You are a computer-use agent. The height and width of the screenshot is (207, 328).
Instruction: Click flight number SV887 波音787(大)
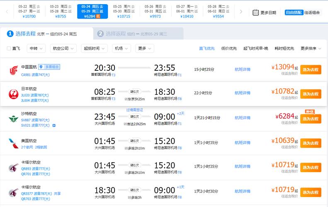35,120
